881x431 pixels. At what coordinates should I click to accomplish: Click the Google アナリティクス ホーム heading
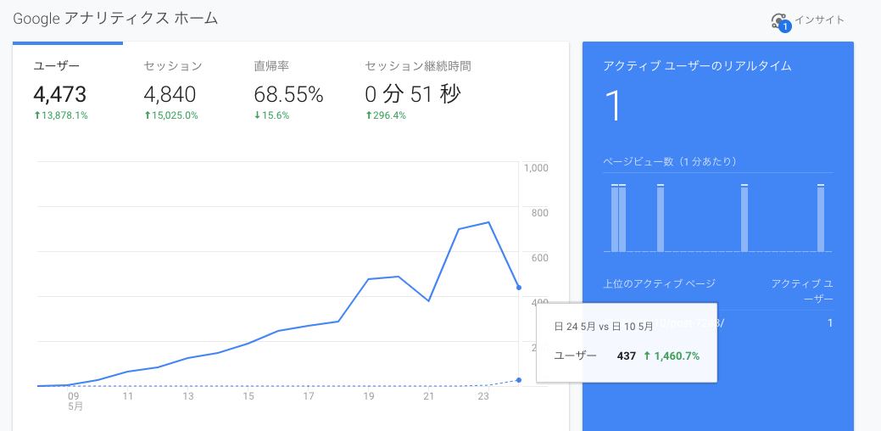pos(115,19)
